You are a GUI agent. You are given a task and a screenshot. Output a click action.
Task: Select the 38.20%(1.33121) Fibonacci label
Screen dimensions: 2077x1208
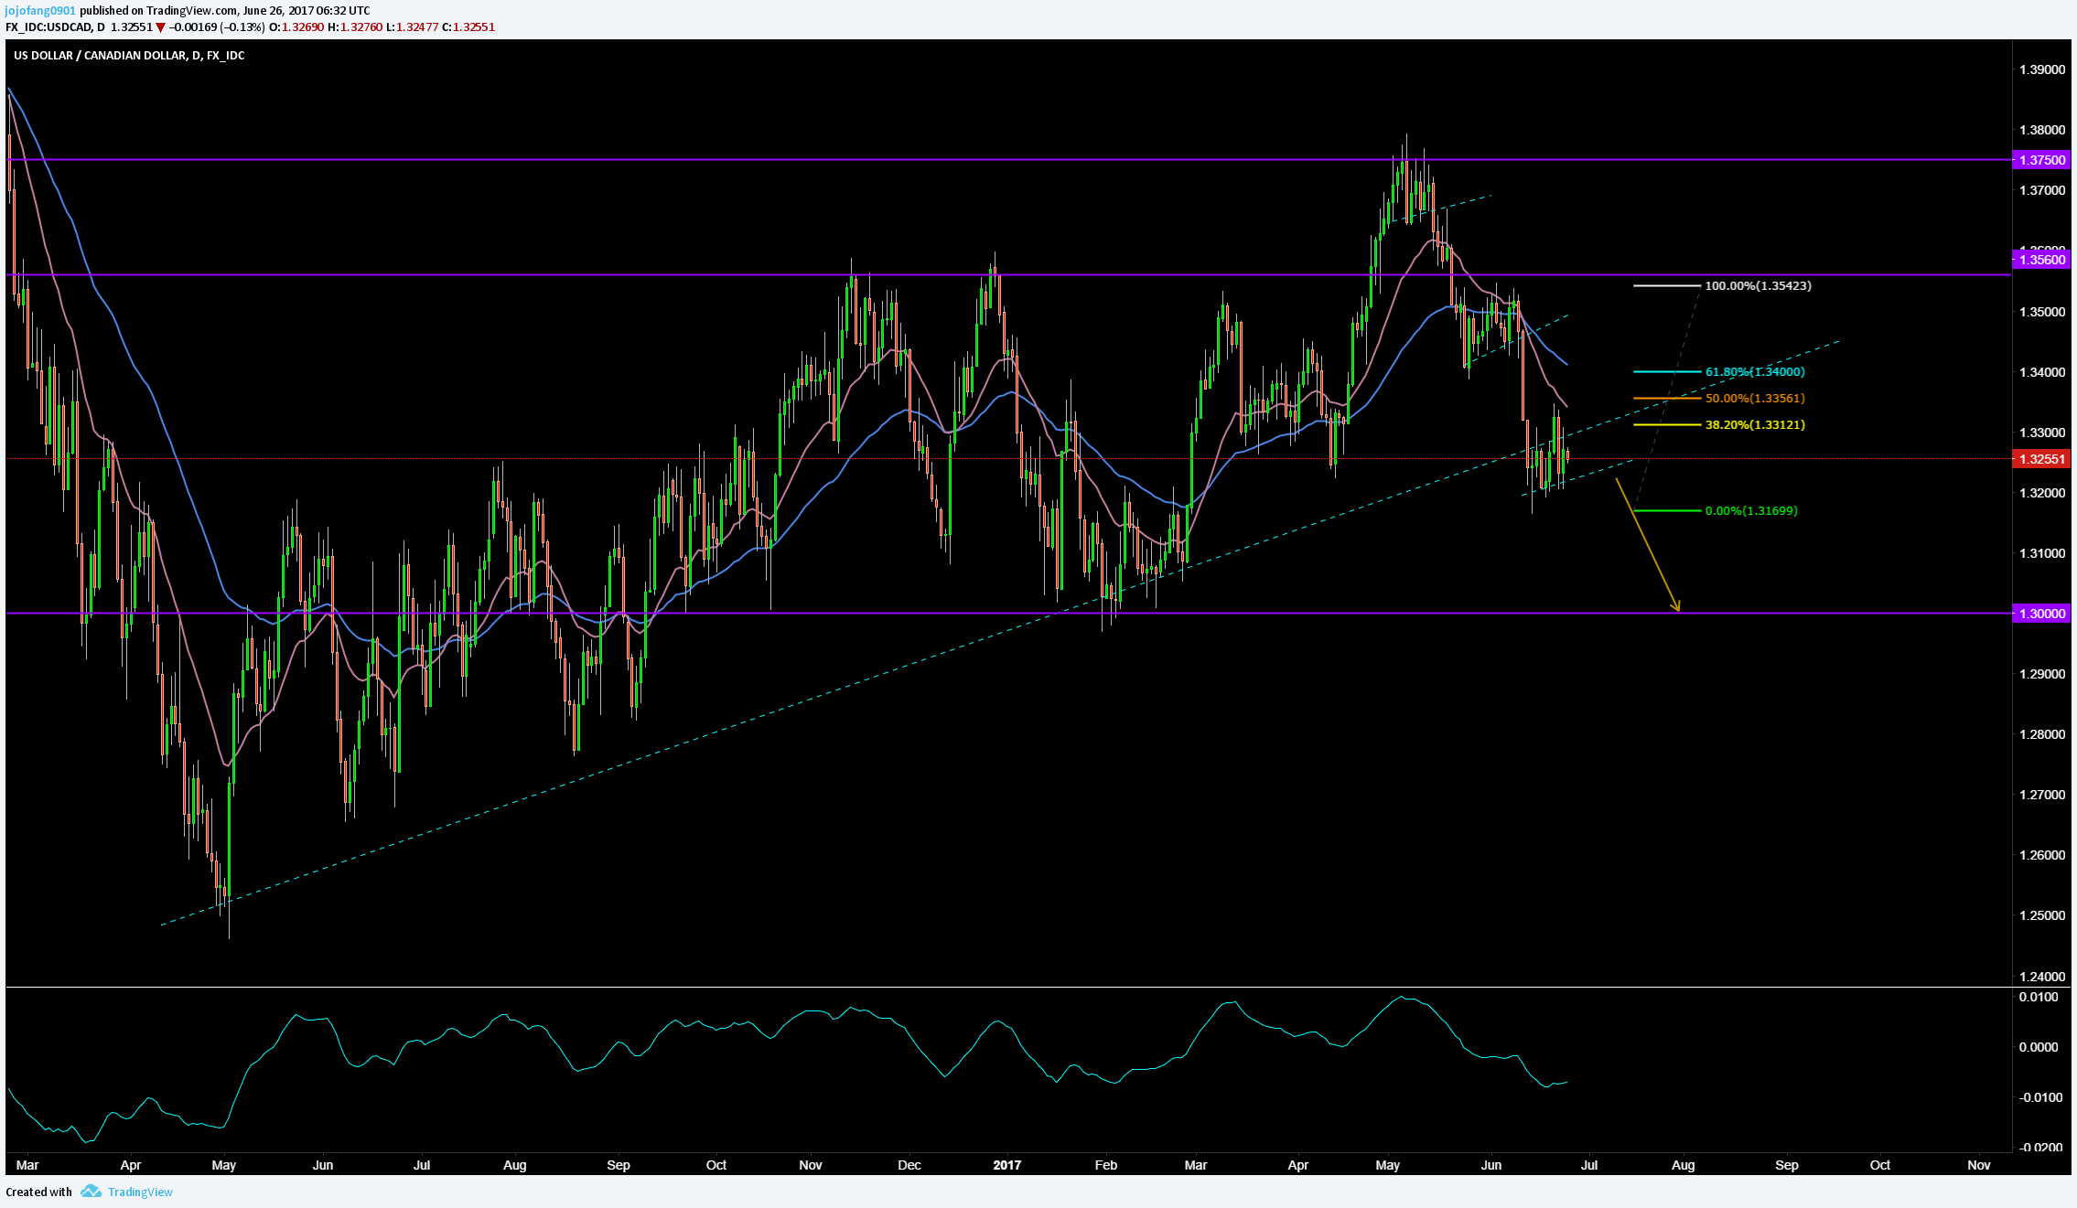(1755, 425)
